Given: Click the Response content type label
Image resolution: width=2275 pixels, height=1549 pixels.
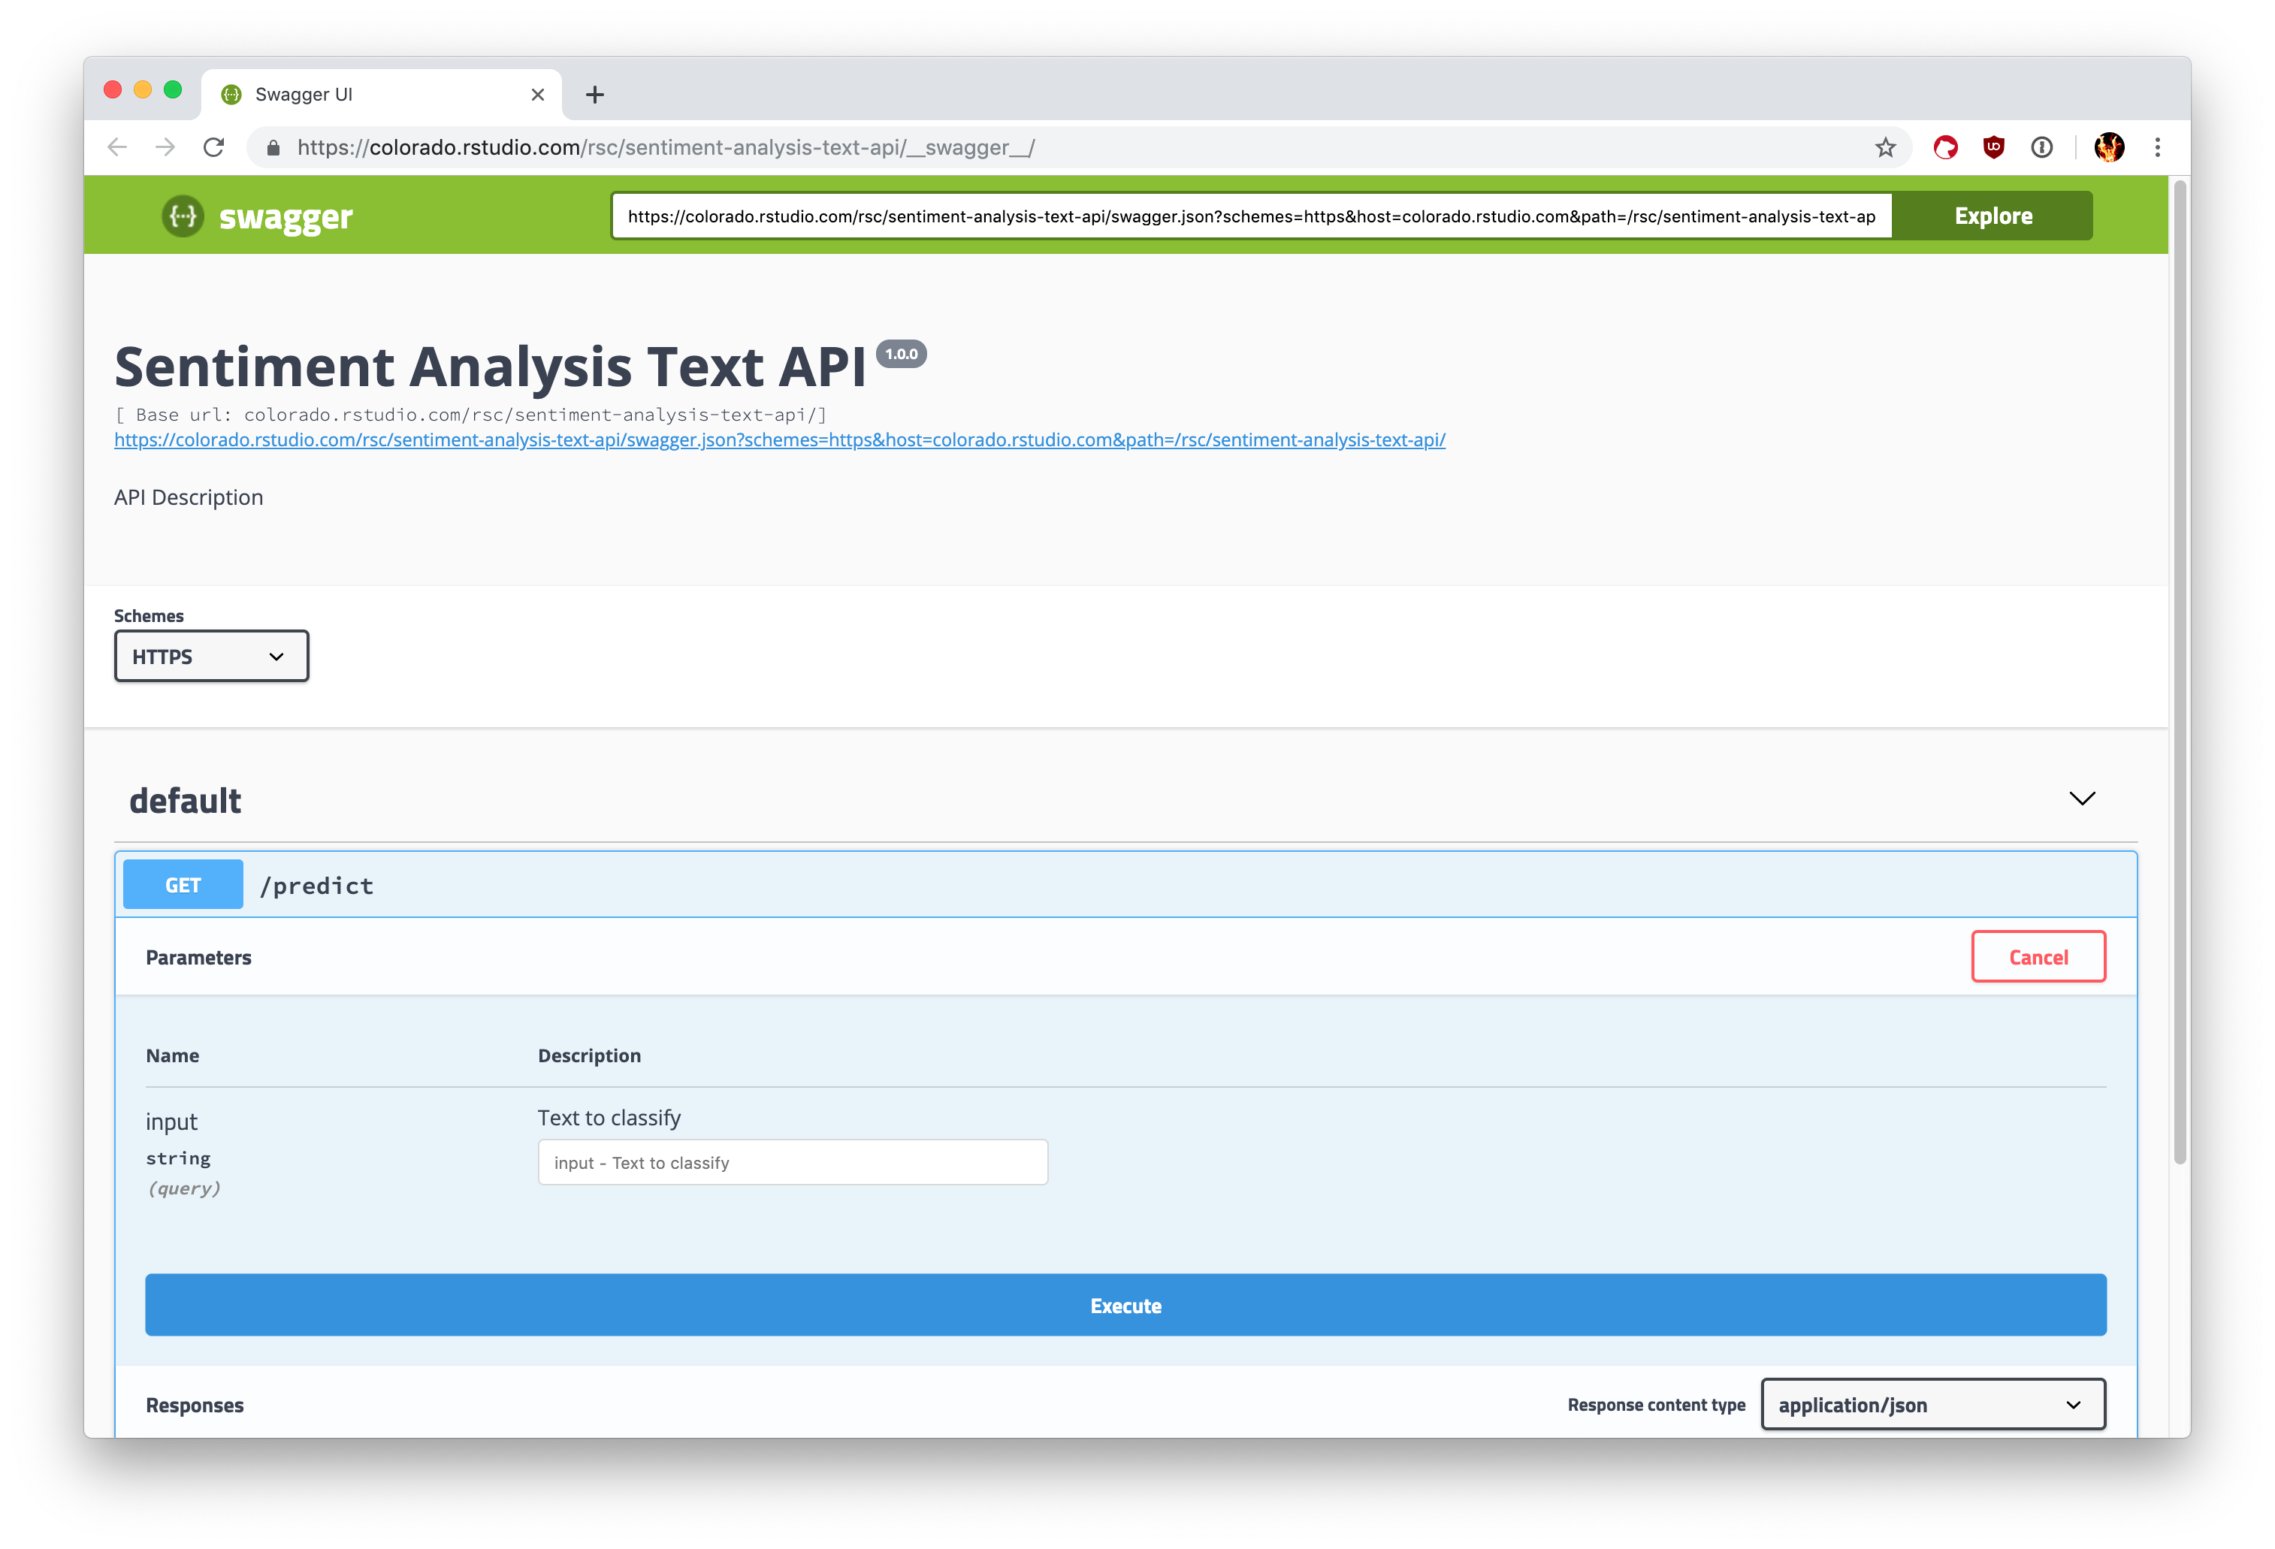Looking at the screenshot, I should click(1657, 1404).
